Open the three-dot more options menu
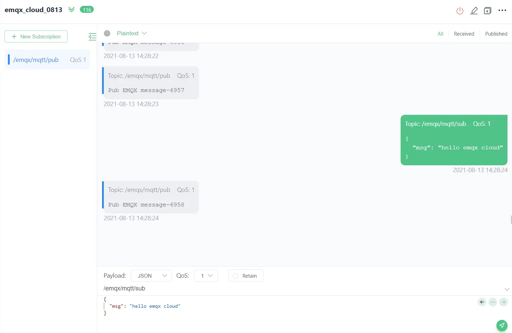 [502, 10]
